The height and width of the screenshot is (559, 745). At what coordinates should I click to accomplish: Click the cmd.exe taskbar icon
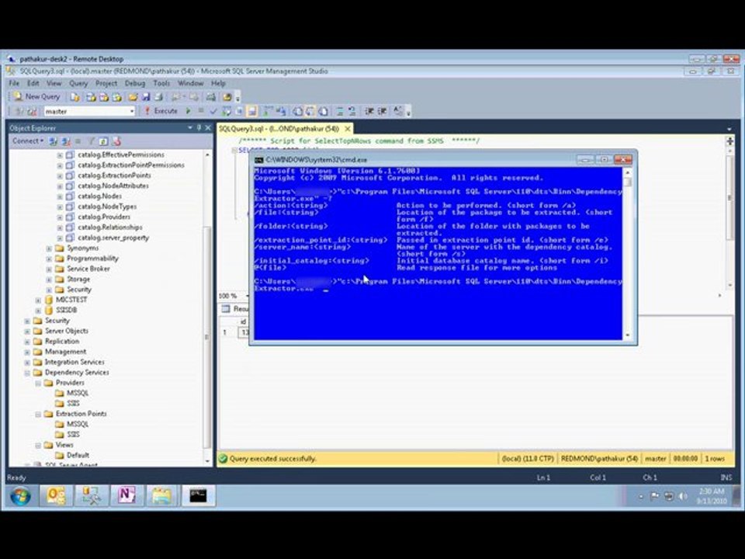pyautogui.click(x=198, y=496)
